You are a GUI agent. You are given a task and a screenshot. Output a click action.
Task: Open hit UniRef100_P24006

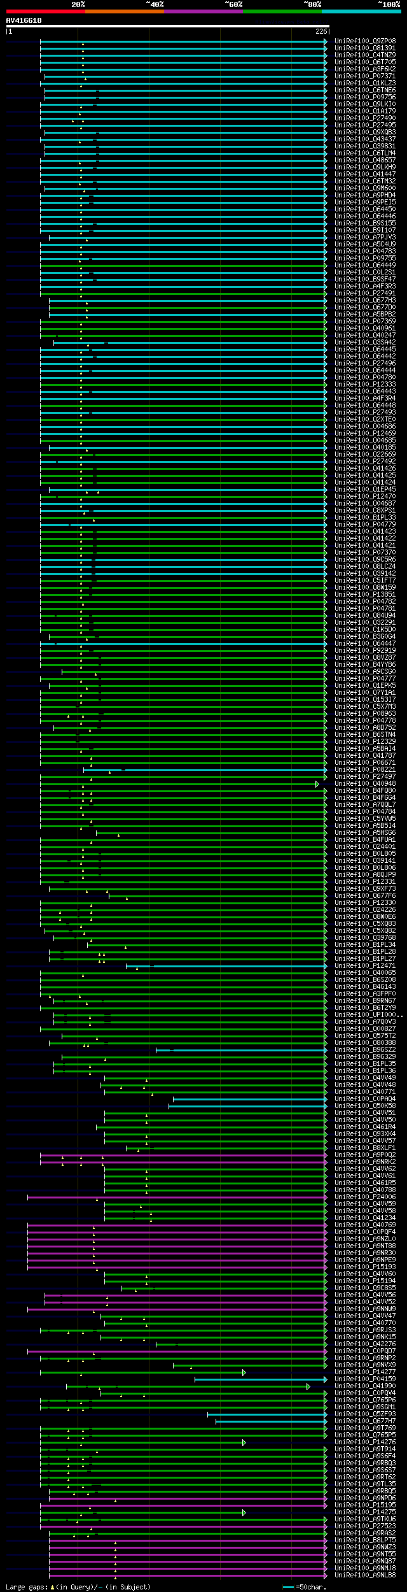point(365,1197)
